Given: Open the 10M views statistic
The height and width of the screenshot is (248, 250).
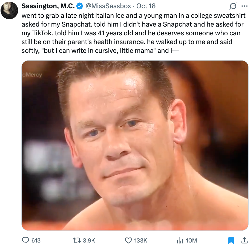Looking at the screenshot, I should point(192,240).
